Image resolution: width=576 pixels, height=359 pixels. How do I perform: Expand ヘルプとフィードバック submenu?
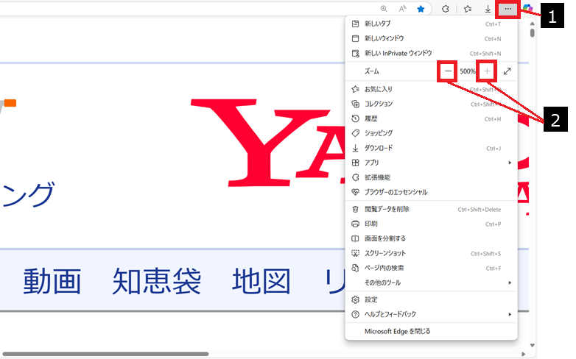click(x=431, y=314)
